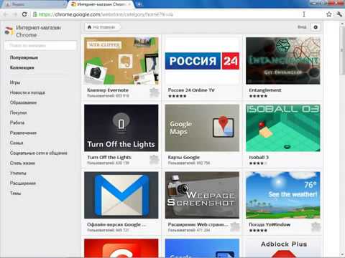Open the store settings gear menu
The height and width of the screenshot is (258, 345).
316,27
